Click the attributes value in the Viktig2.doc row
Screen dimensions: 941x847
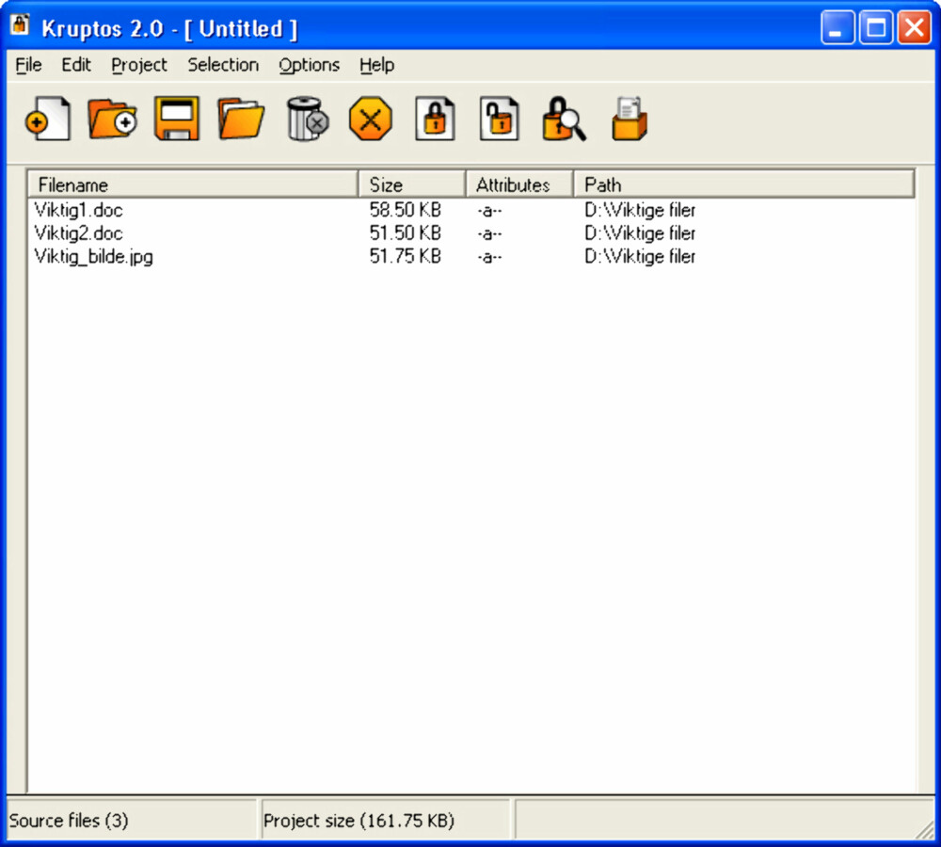point(489,233)
